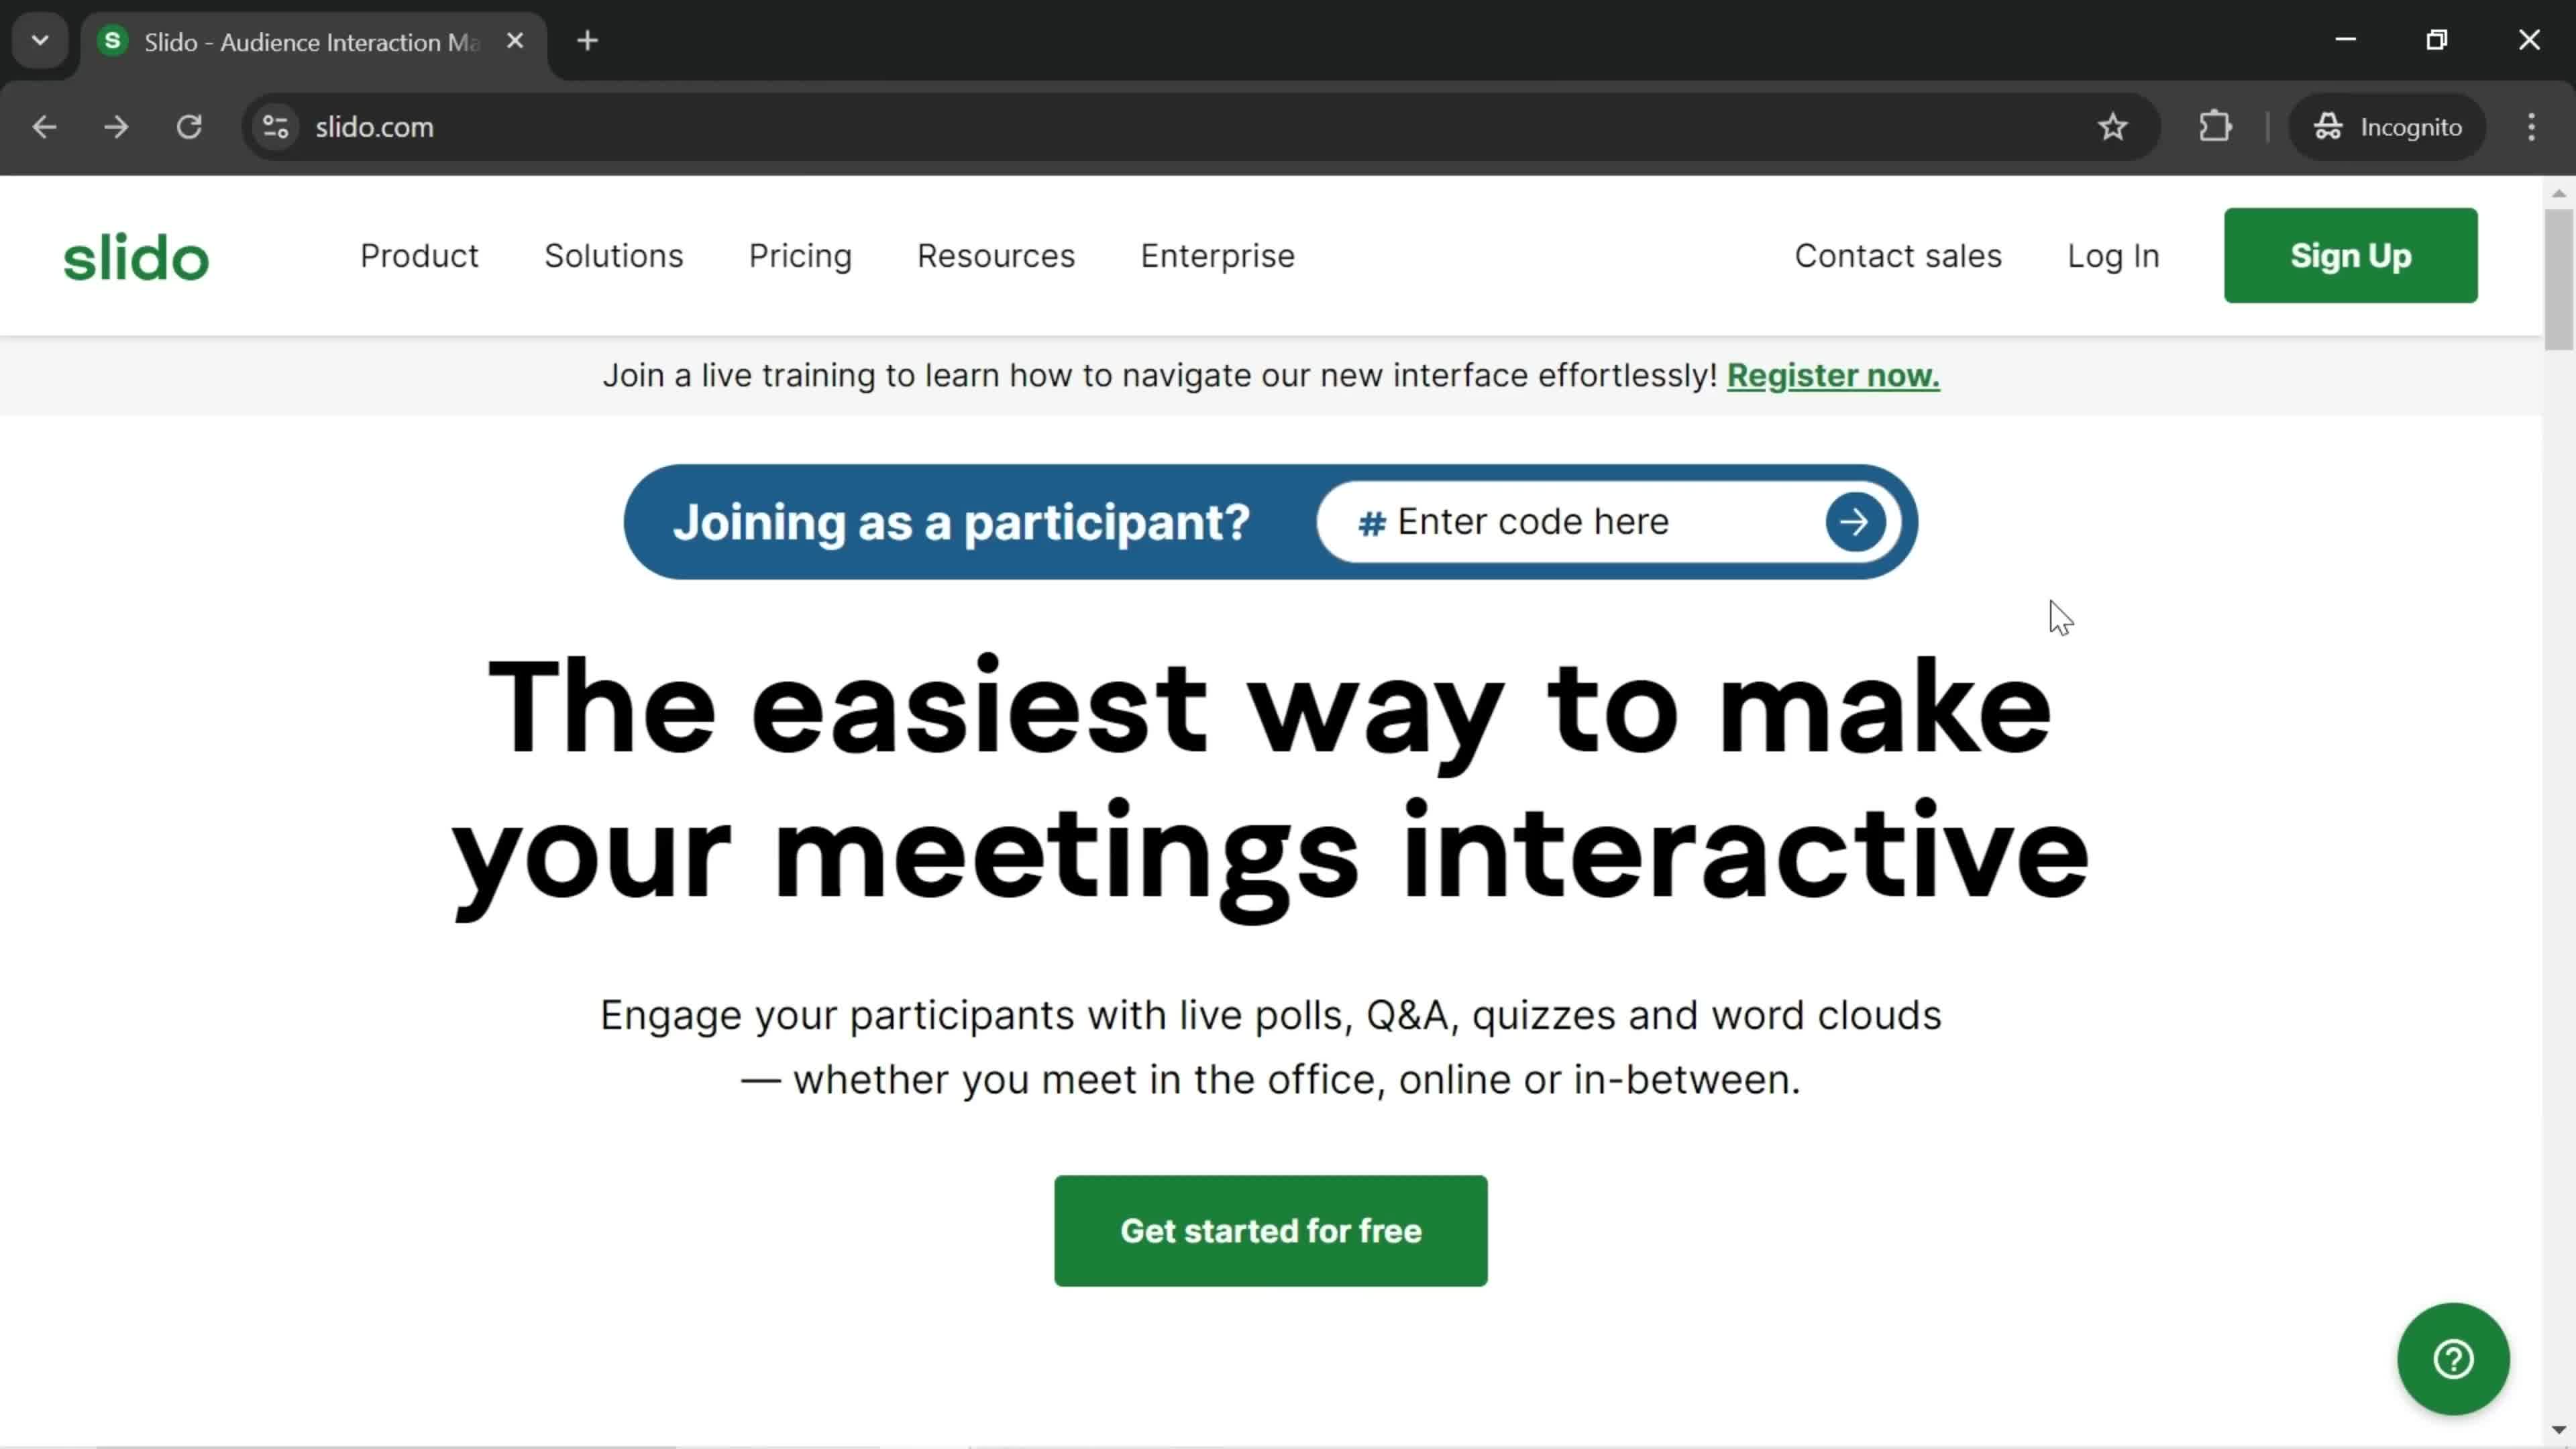Select the Enterprise menu item
The height and width of the screenshot is (1449, 2576).
1218,255
